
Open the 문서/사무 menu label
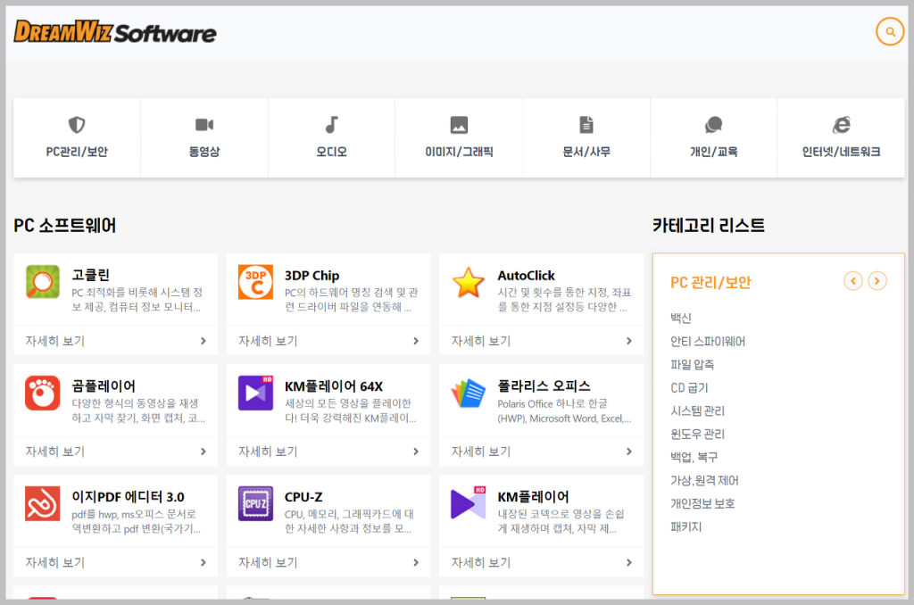586,152
